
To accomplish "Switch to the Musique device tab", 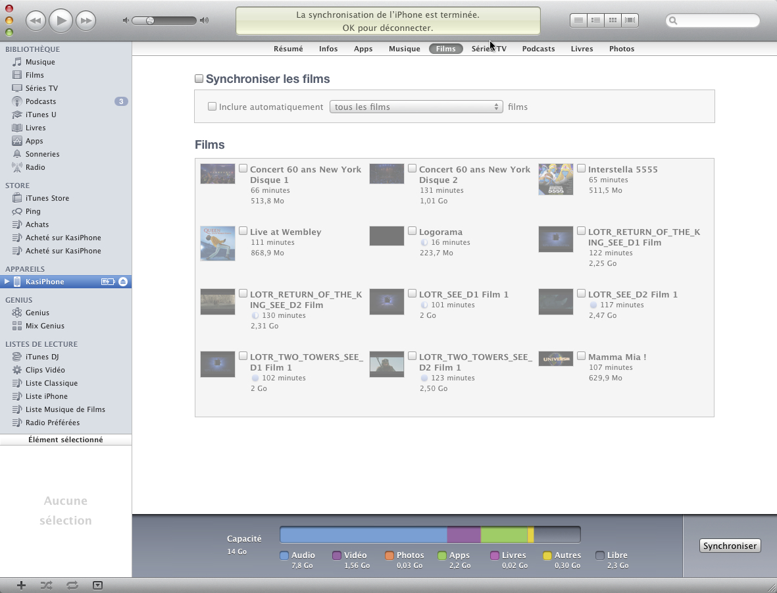I will click(405, 49).
